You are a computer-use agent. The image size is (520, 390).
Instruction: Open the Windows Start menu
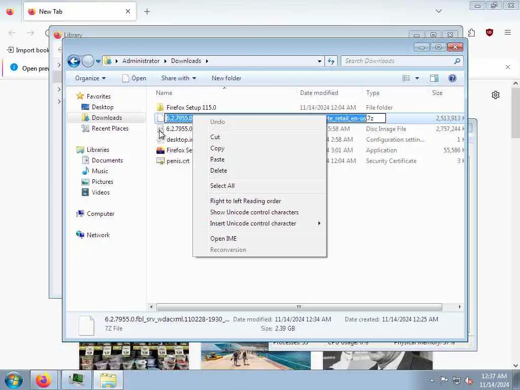(13, 380)
